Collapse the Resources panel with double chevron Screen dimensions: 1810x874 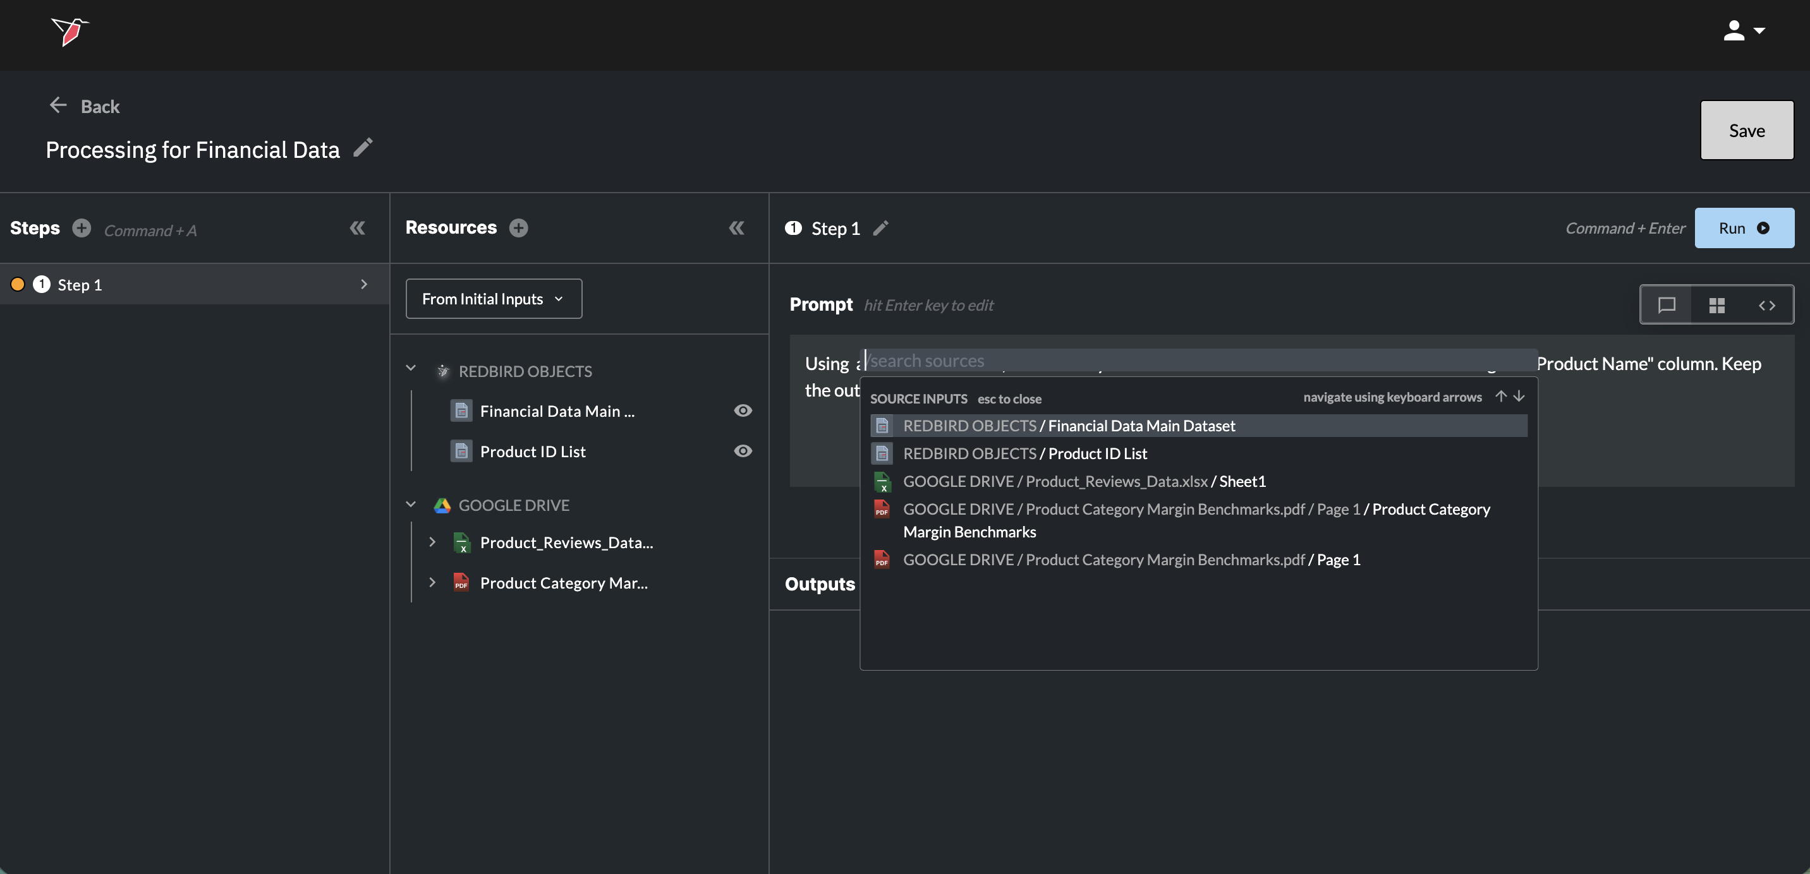coord(736,228)
